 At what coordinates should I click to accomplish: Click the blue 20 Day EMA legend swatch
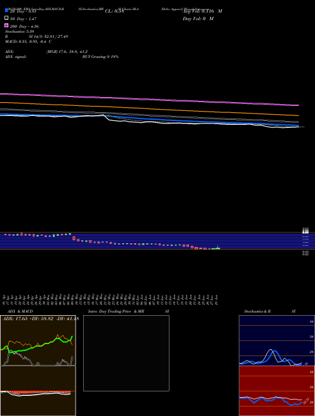[6, 11]
